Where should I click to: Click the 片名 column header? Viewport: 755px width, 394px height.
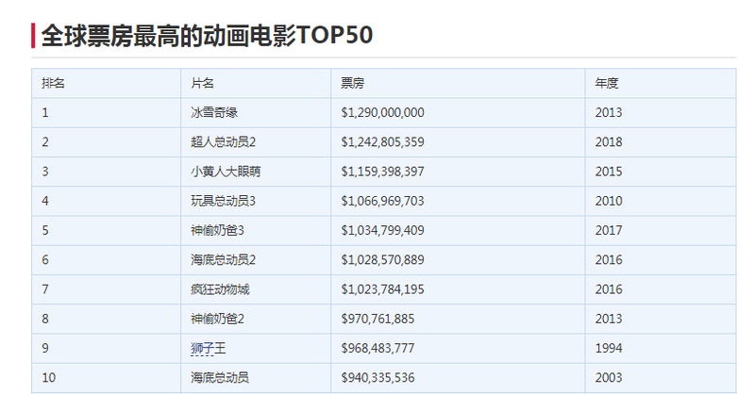click(202, 83)
